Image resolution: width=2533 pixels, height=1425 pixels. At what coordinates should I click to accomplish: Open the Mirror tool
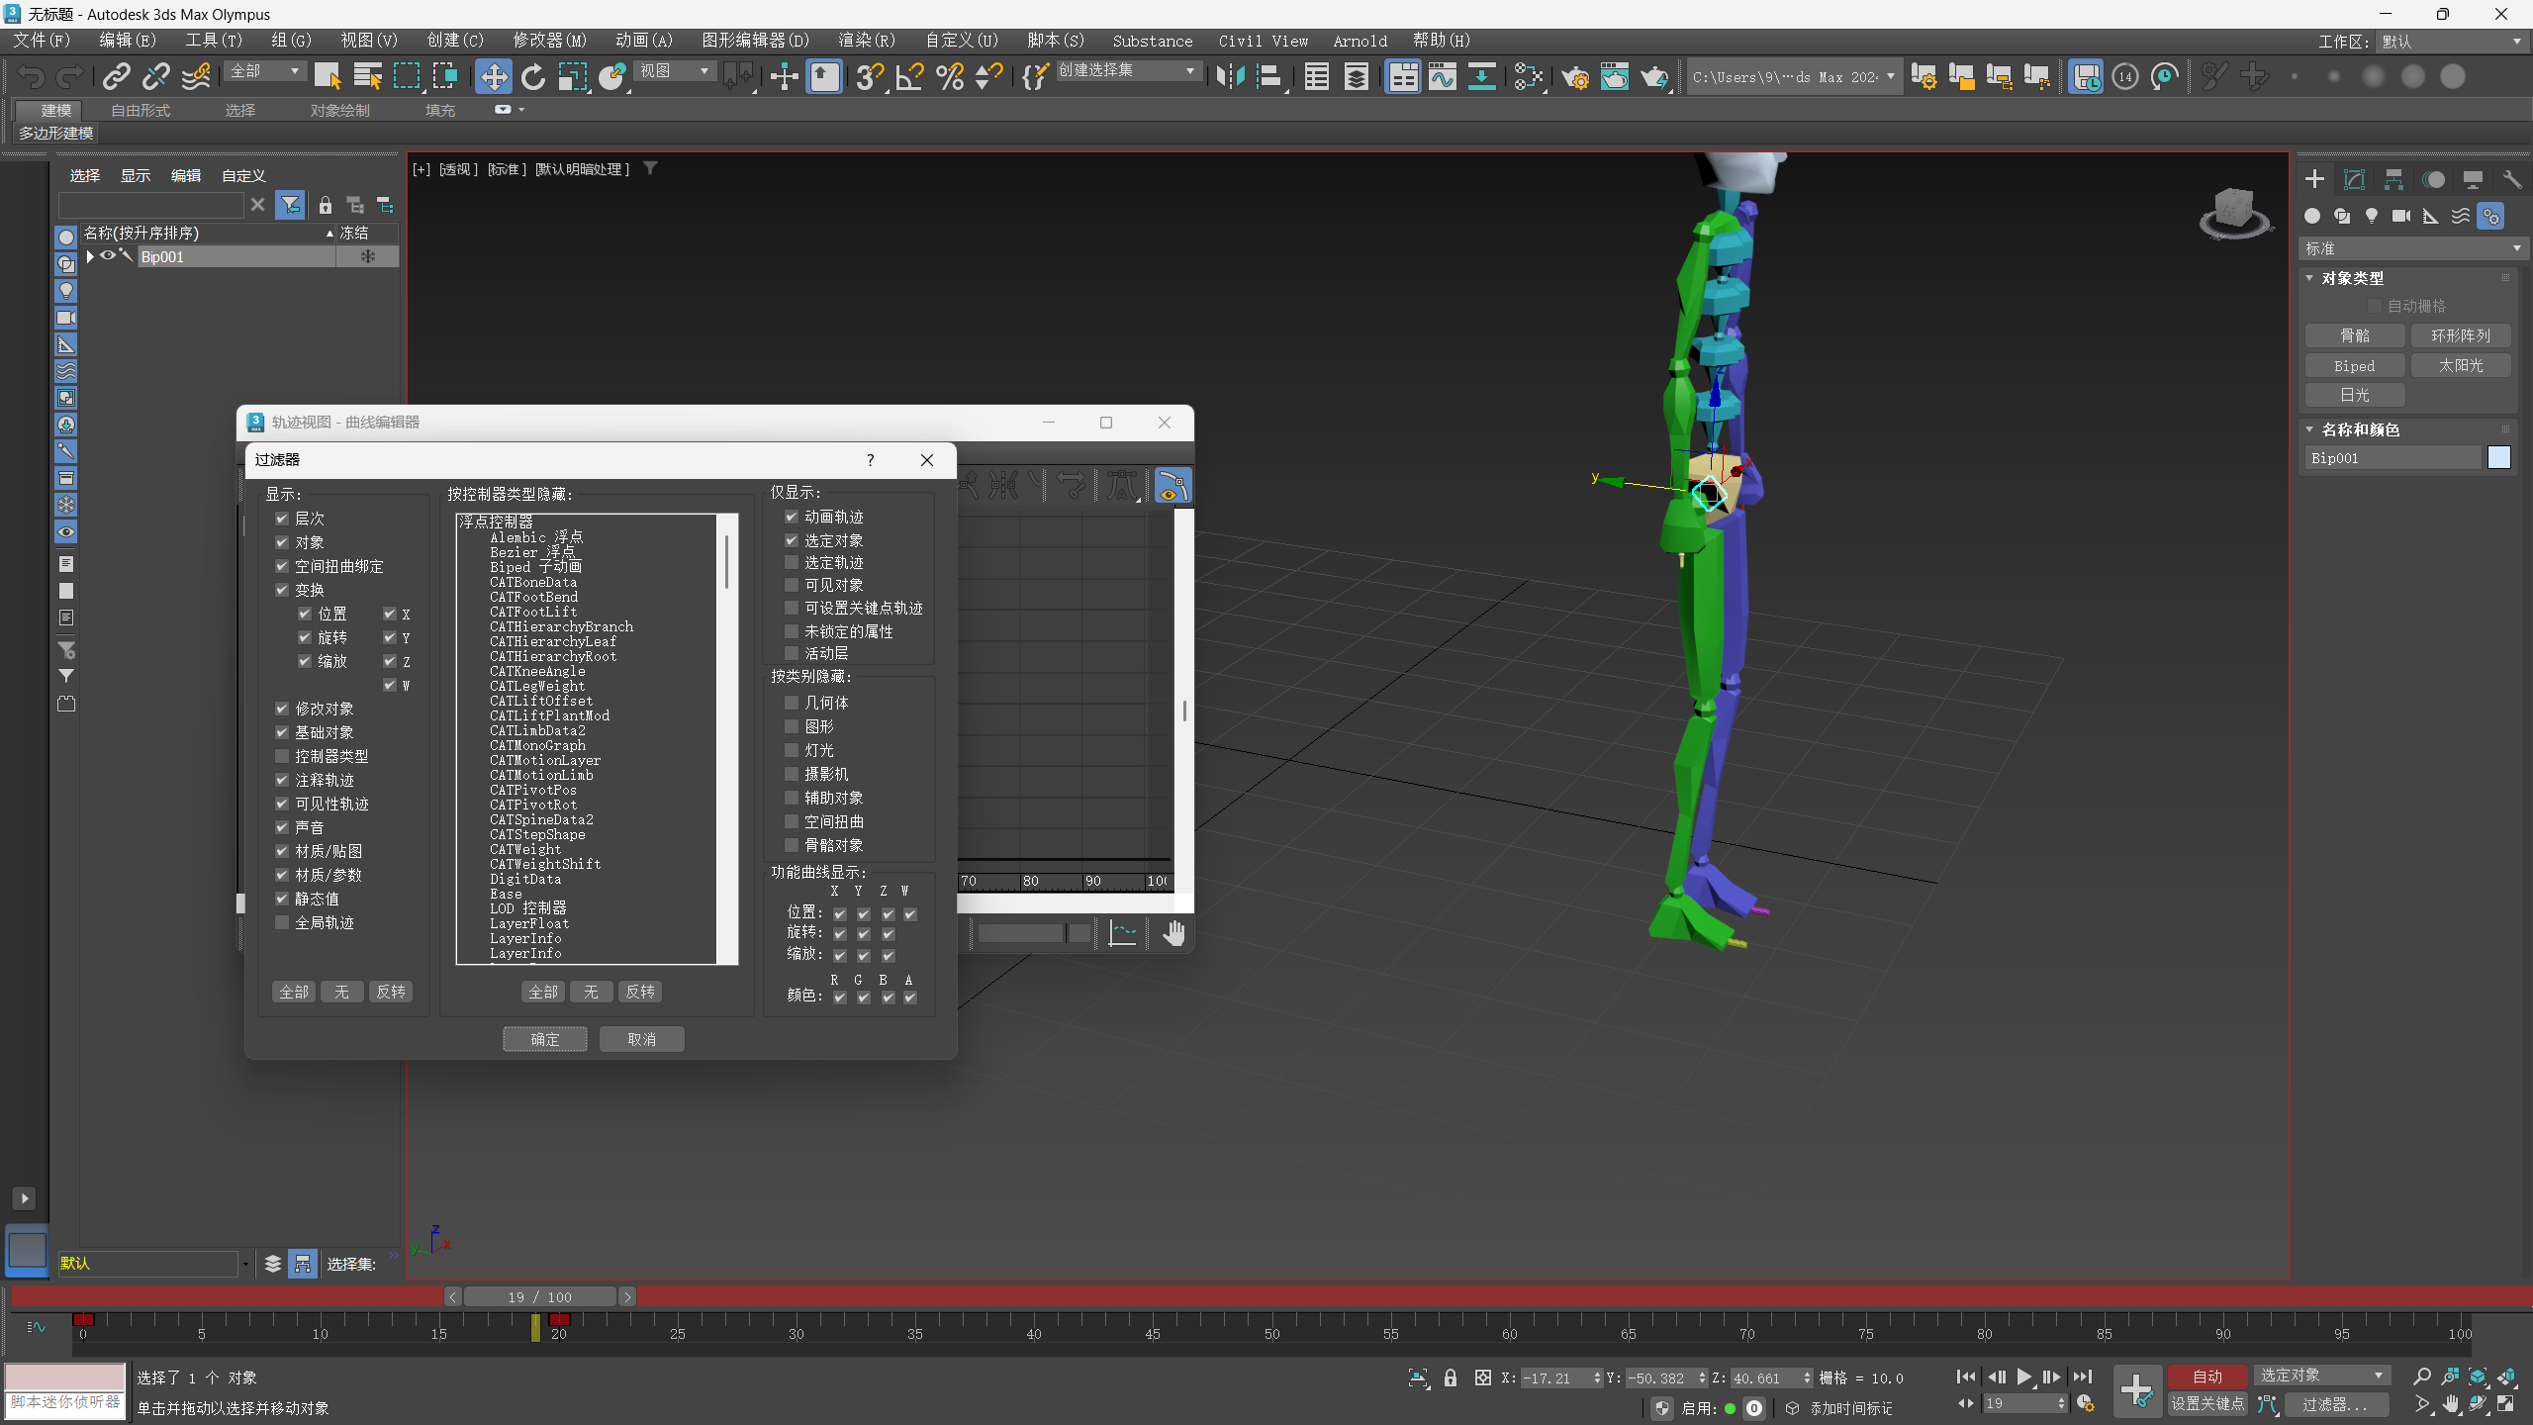1230,76
